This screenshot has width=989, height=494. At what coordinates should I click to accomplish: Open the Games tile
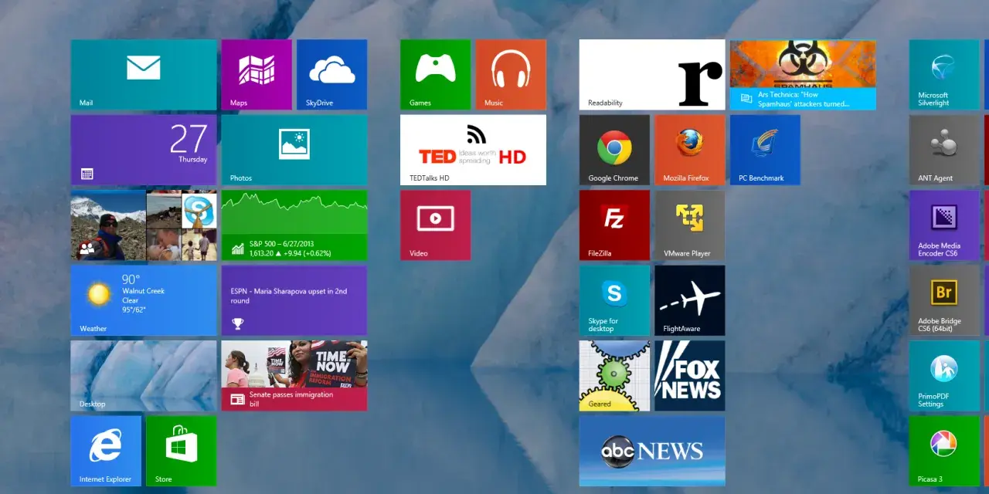pyautogui.click(x=435, y=75)
